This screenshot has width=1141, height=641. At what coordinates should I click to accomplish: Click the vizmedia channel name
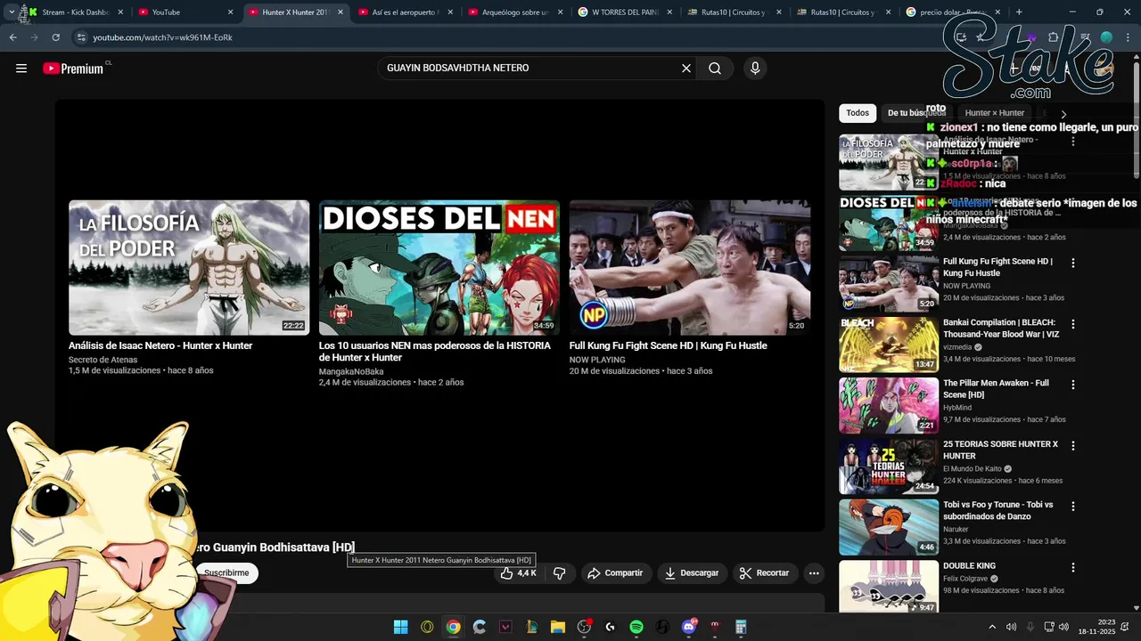957,347
